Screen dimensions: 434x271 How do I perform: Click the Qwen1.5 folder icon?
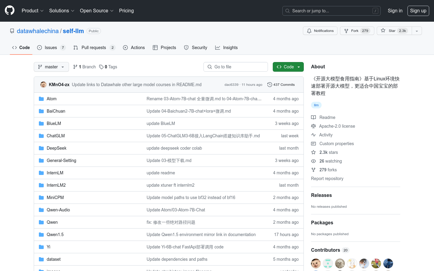(x=41, y=235)
